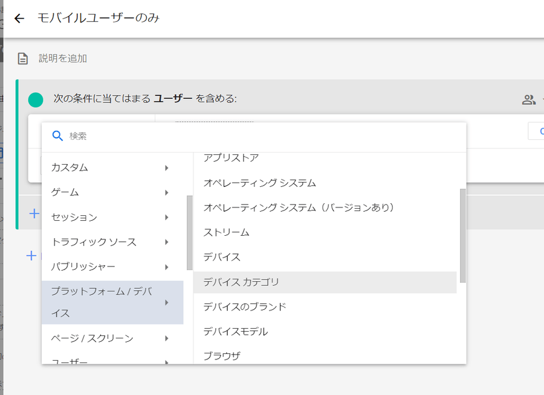Screen dimensions: 544x395
Task: Expand the セッション category arrow
Action: (166, 217)
